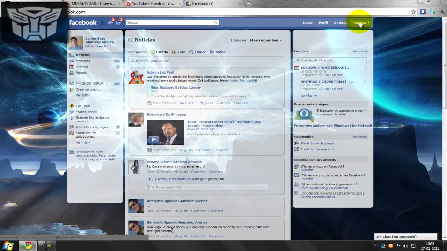
Task: Click Chrome icon in the taskbar
Action: click(x=27, y=246)
